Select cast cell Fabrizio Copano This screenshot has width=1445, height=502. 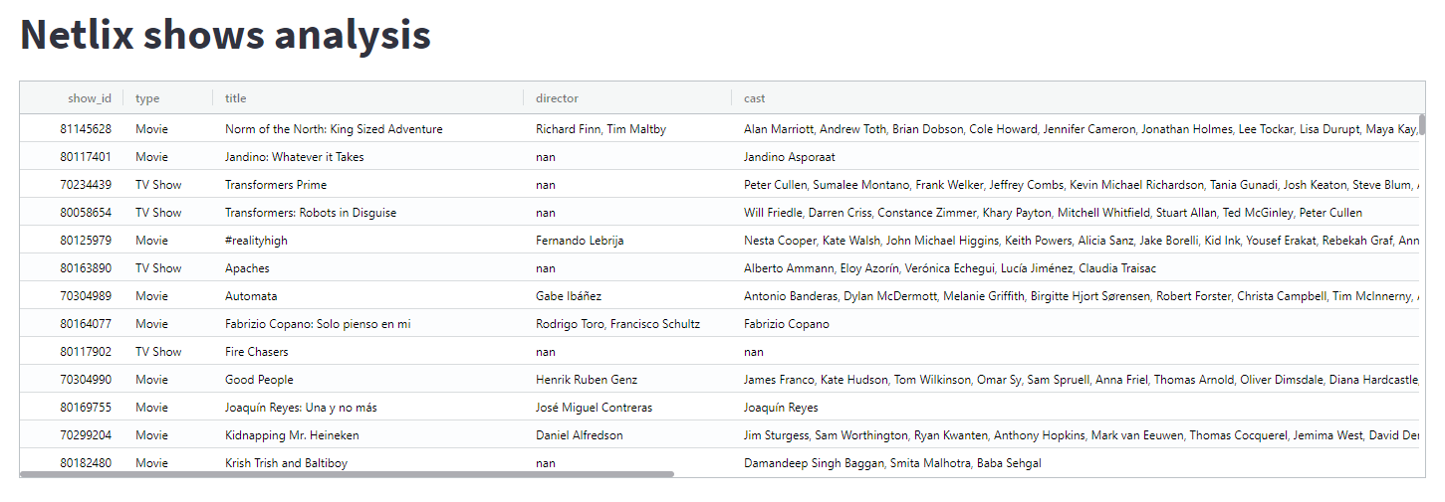pos(1076,324)
